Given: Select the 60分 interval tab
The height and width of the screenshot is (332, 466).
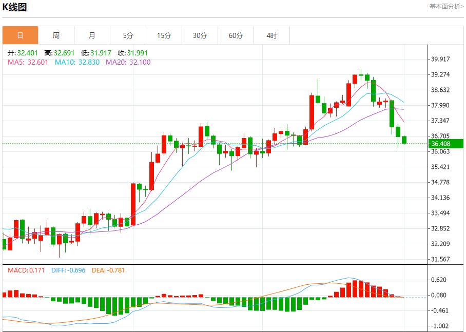Looking at the screenshot, I should 236,35.
